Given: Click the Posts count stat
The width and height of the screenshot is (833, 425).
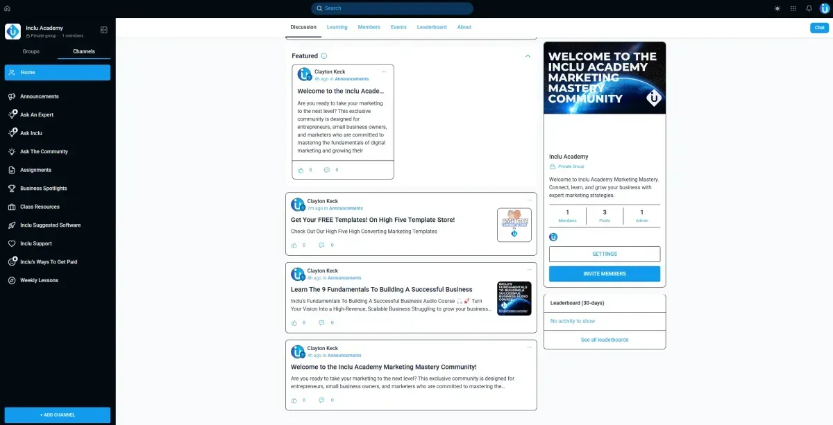Looking at the screenshot, I should click(x=605, y=216).
